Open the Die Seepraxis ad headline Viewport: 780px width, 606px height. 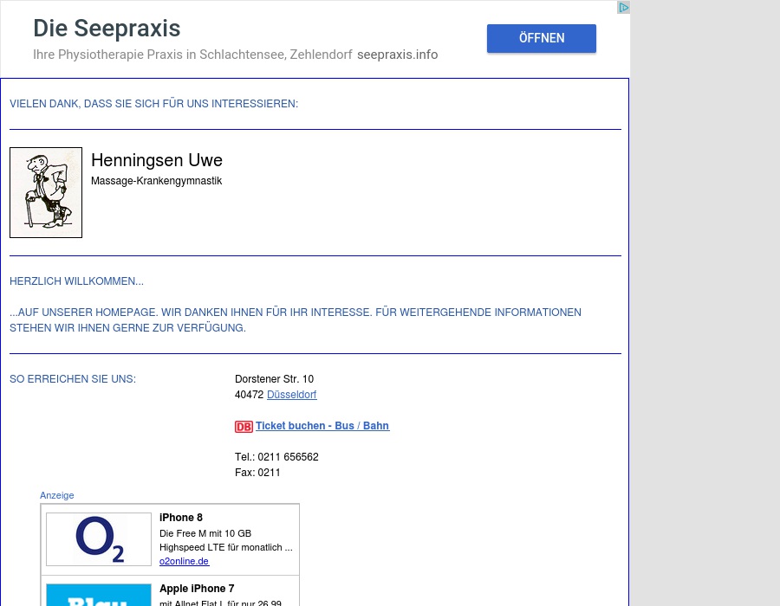pyautogui.click(x=107, y=29)
